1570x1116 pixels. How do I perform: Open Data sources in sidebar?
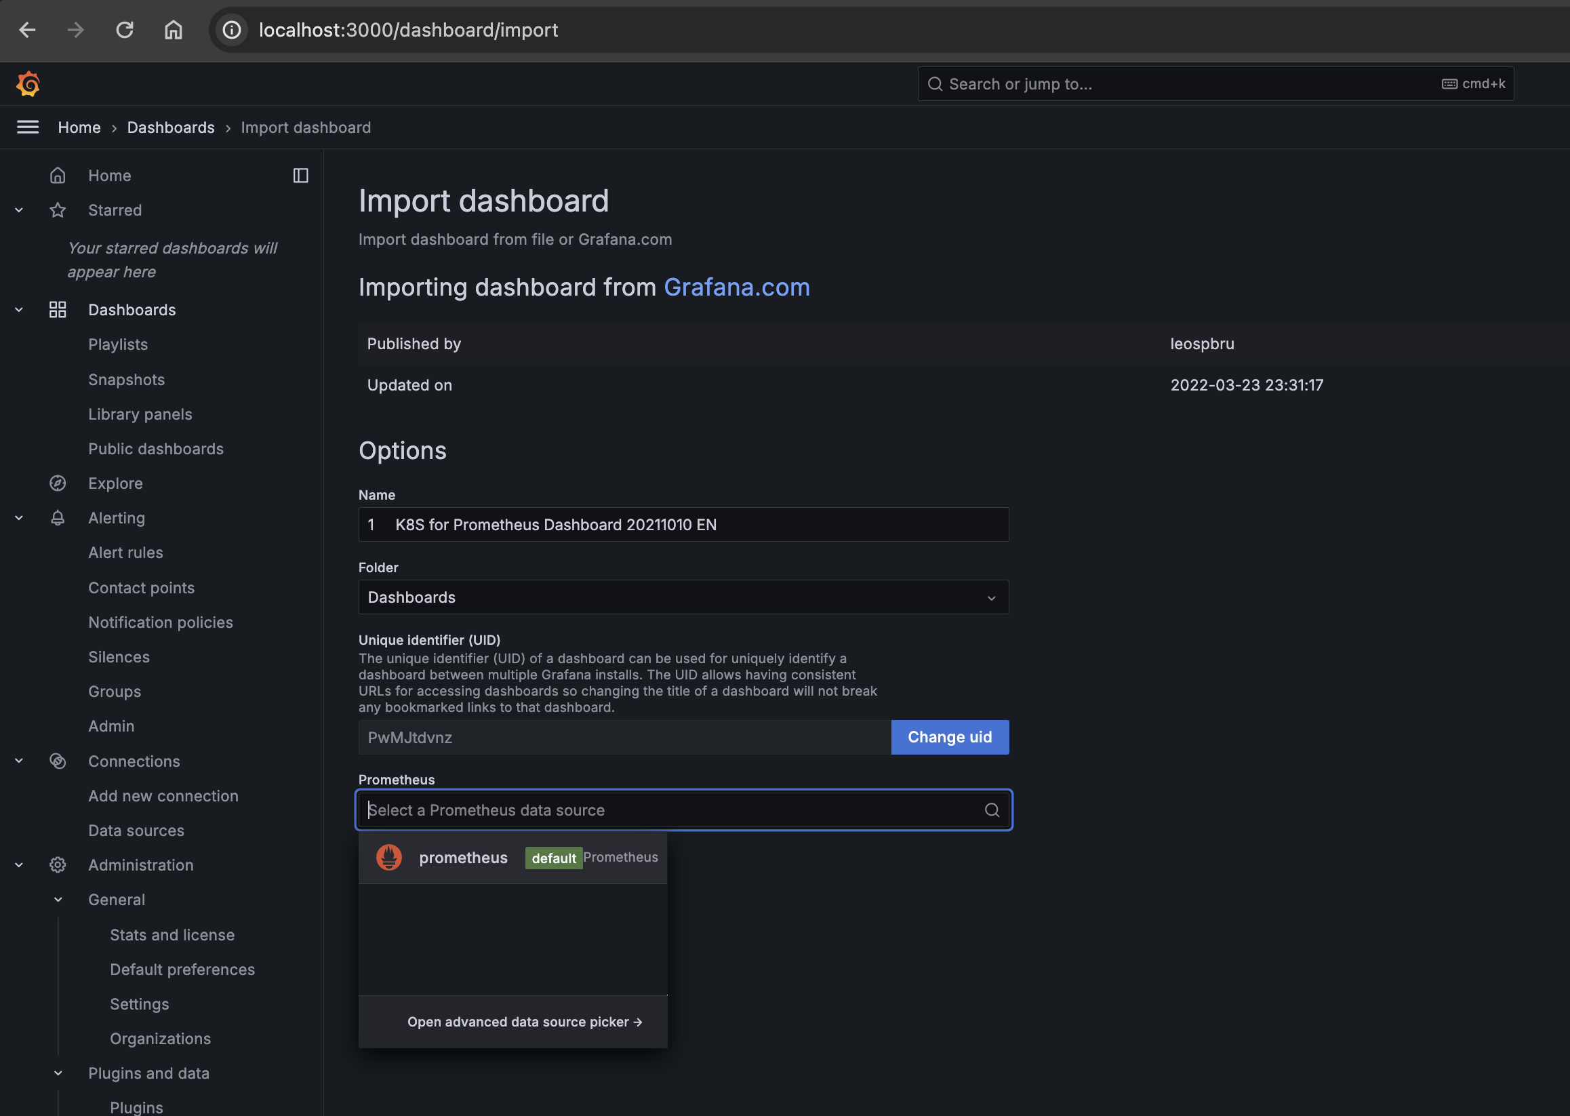[x=136, y=830]
